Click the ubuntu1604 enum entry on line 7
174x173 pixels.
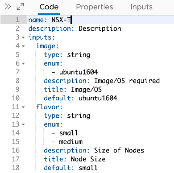point(79,72)
